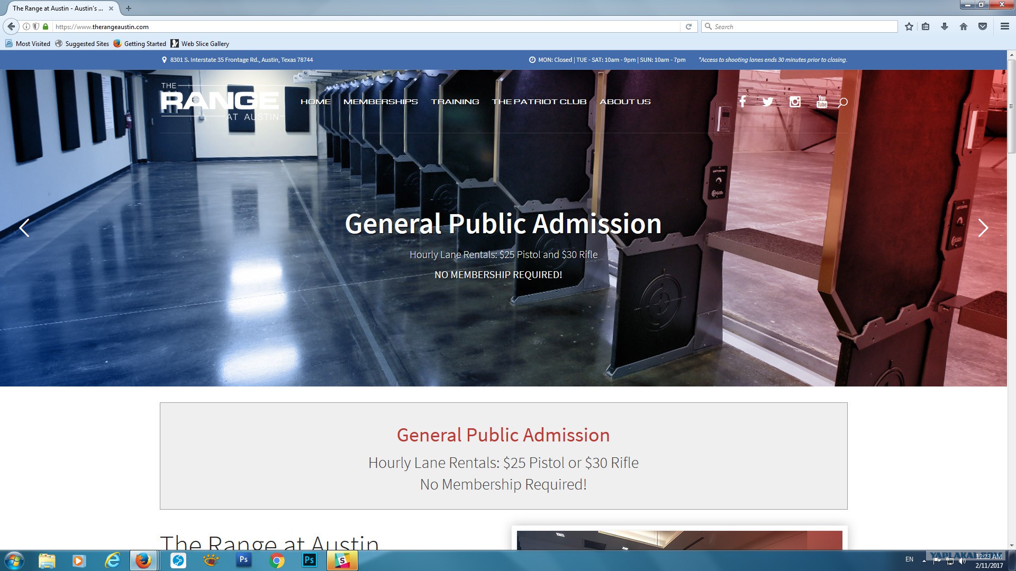
Task: Open the Most Visited bookmarks folder
Action: 28,44
